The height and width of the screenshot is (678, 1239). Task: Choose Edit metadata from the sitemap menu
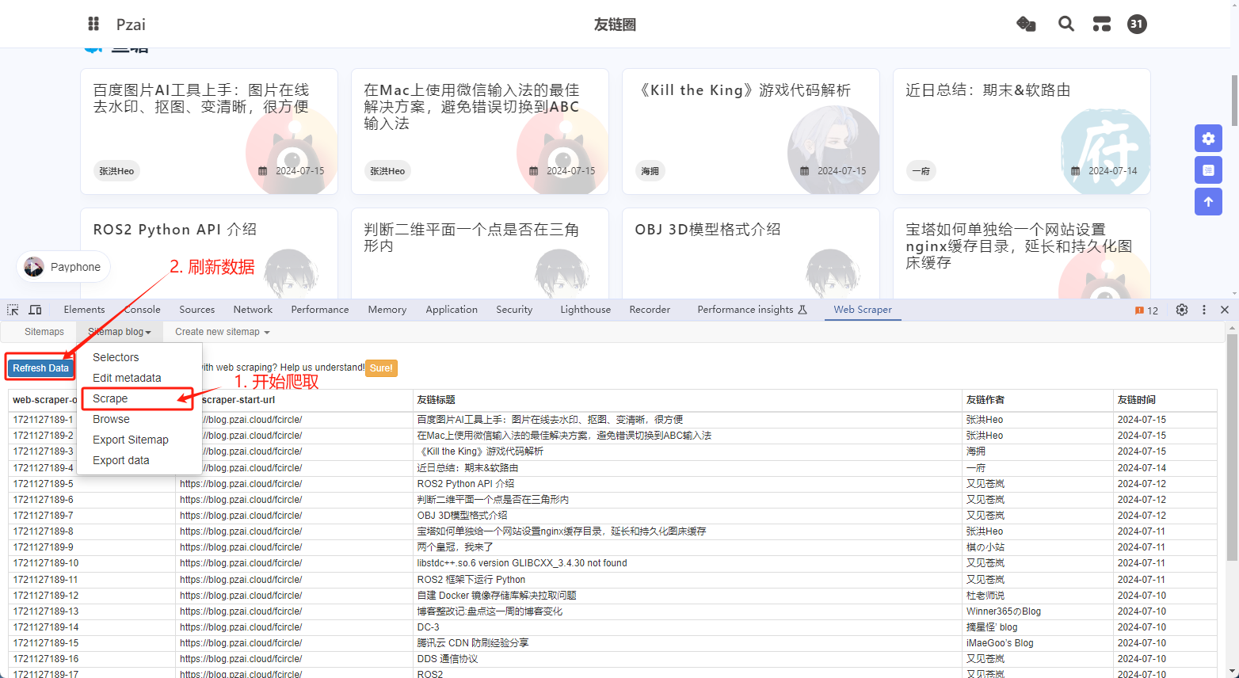point(127,378)
